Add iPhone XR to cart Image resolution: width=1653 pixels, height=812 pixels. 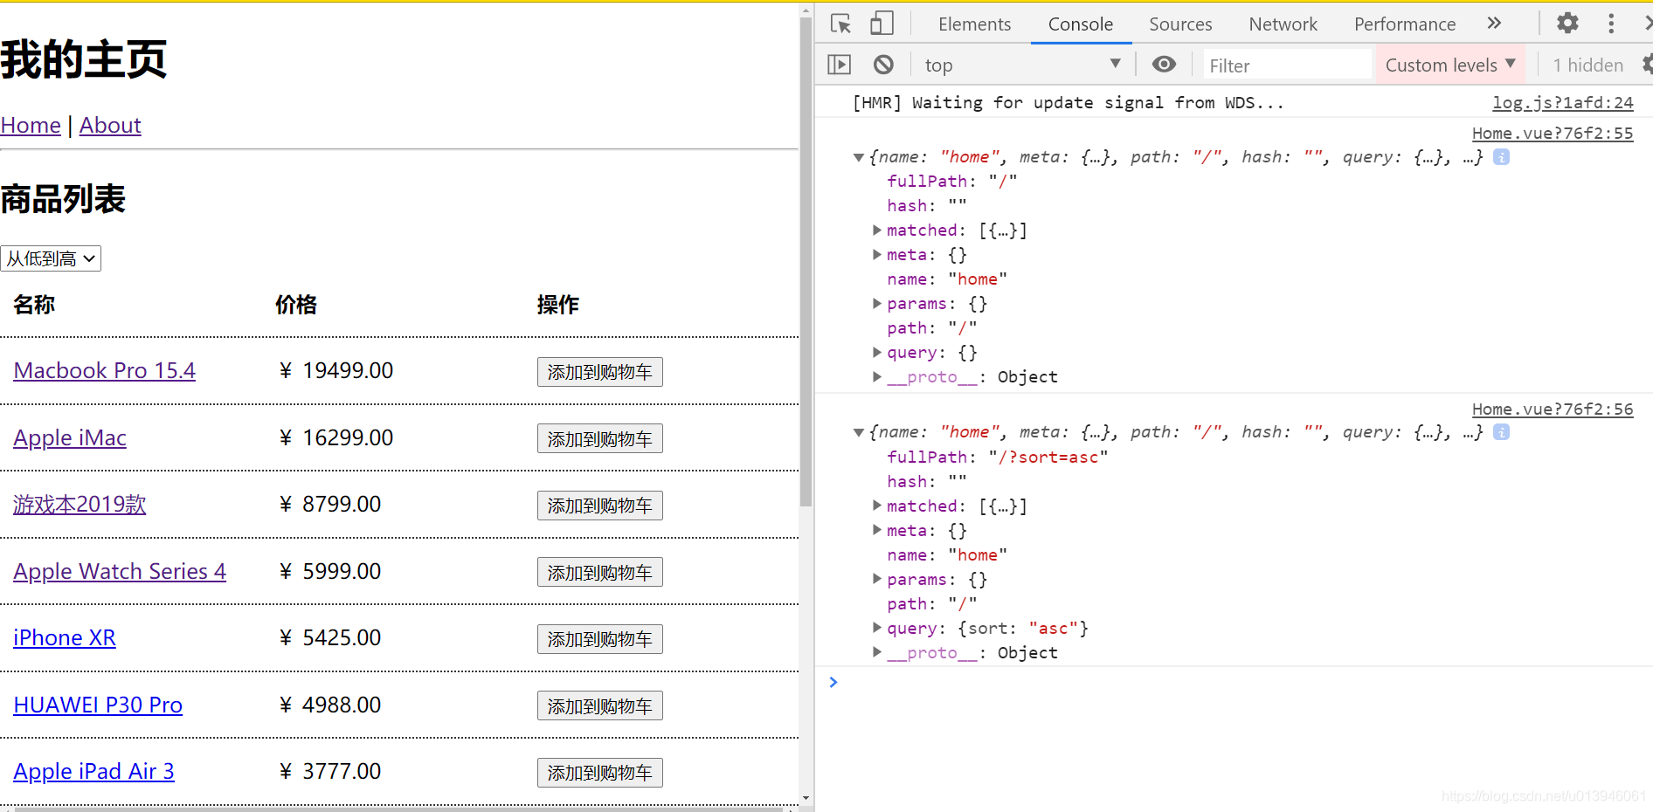[x=599, y=639]
